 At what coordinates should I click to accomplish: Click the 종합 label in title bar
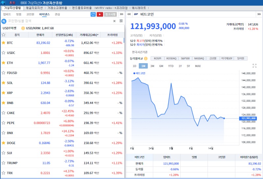(x=12, y=3)
